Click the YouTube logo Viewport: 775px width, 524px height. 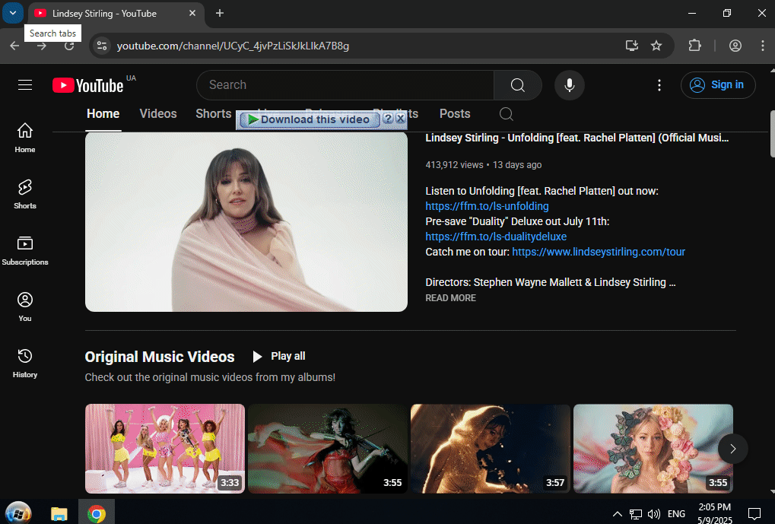point(88,85)
